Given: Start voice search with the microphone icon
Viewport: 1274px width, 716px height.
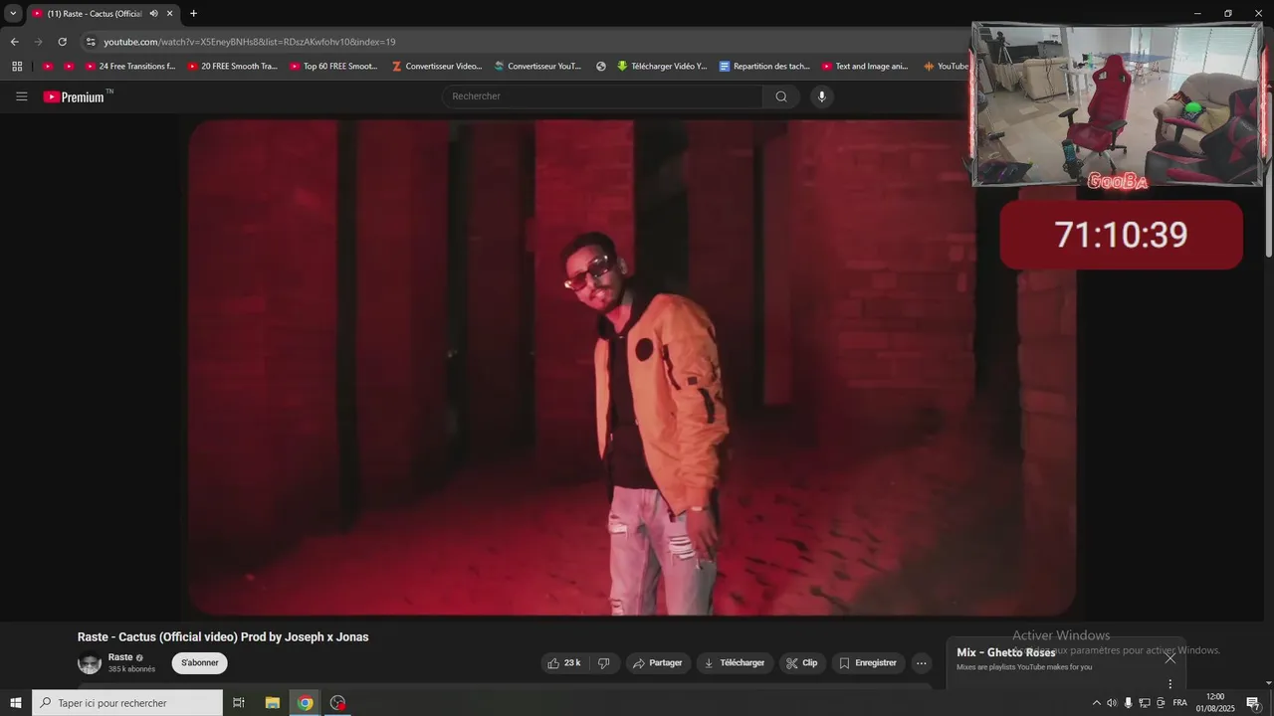Looking at the screenshot, I should tap(821, 96).
